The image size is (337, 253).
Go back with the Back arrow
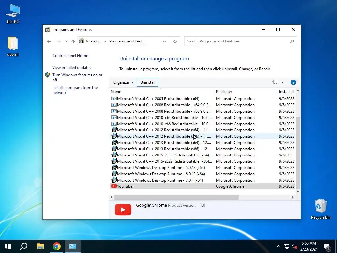49,41
